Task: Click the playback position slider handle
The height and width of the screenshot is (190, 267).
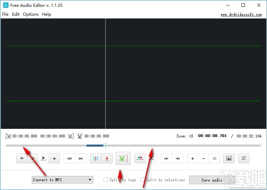Action: 106,146
